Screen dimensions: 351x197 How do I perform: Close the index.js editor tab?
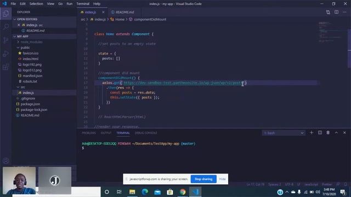coord(103,12)
